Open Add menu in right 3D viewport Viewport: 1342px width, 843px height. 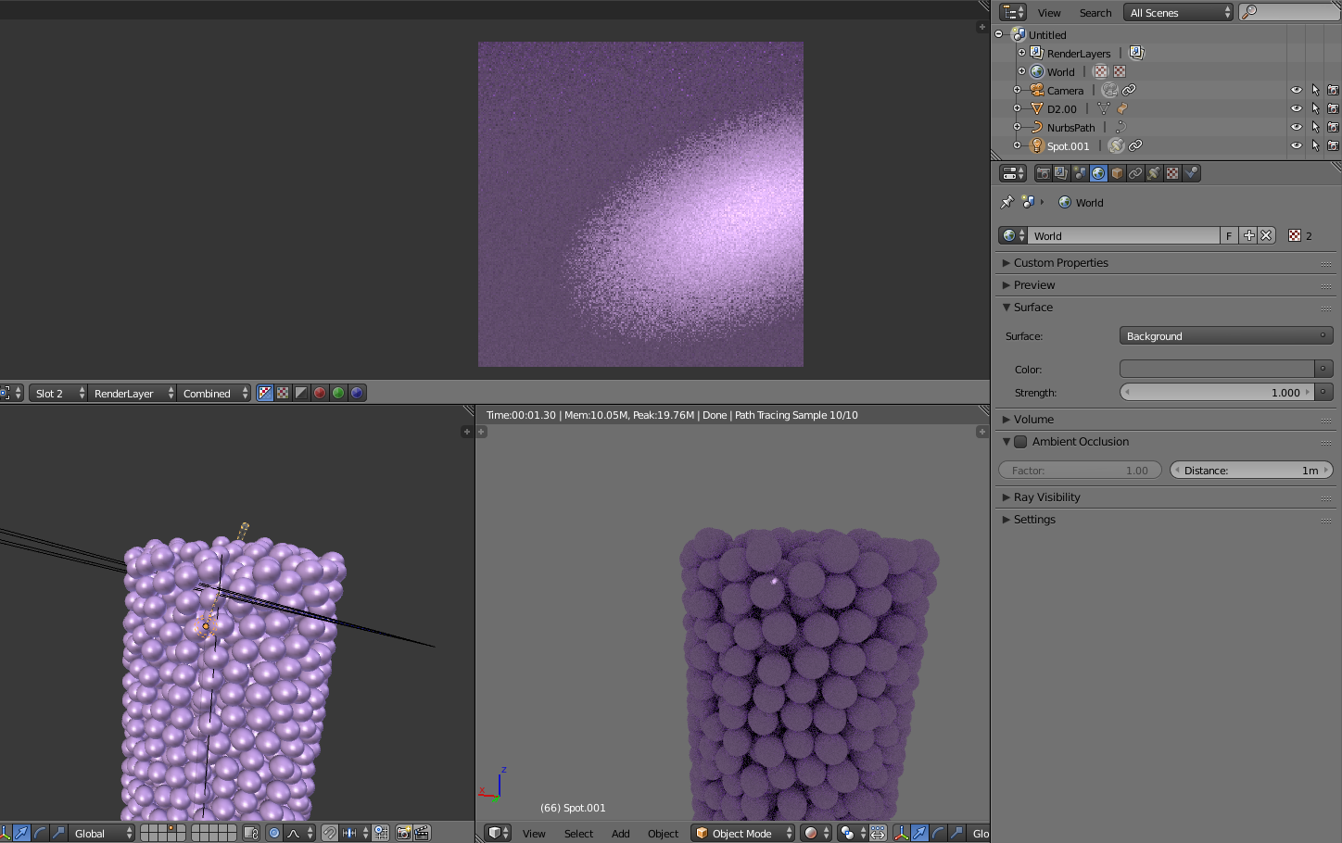point(621,834)
